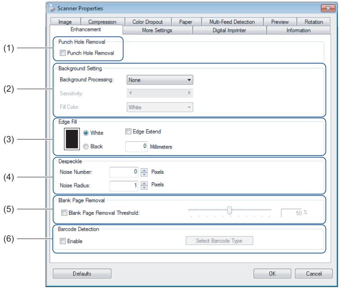Viewport: 341px width, 289px height.
Task: Enable Barcode Detection checkbox
Action: coord(63,241)
